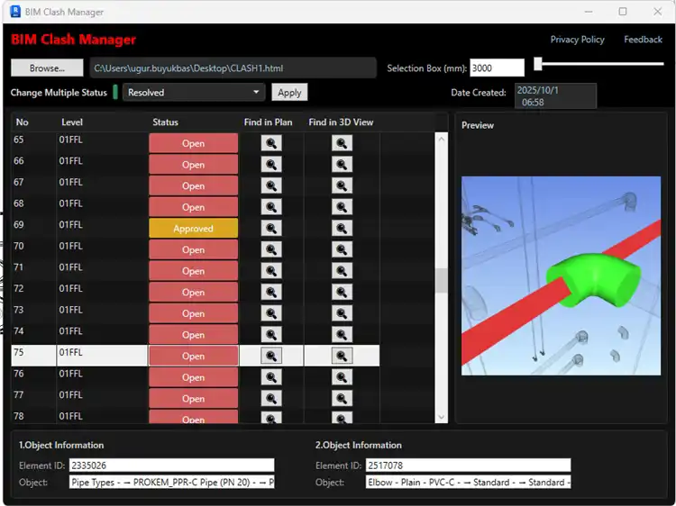Click Find in Plan magnifier for row 65
Image resolution: width=676 pixels, height=506 pixels.
point(270,143)
